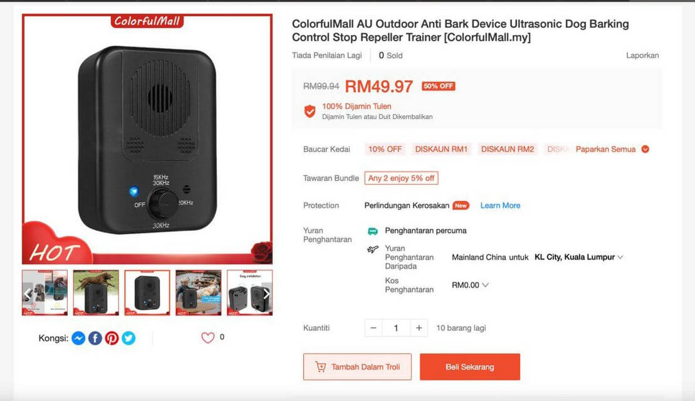Select the DISKAUN RM2 voucher
Viewport: 695px width, 401px height.
[x=508, y=149]
